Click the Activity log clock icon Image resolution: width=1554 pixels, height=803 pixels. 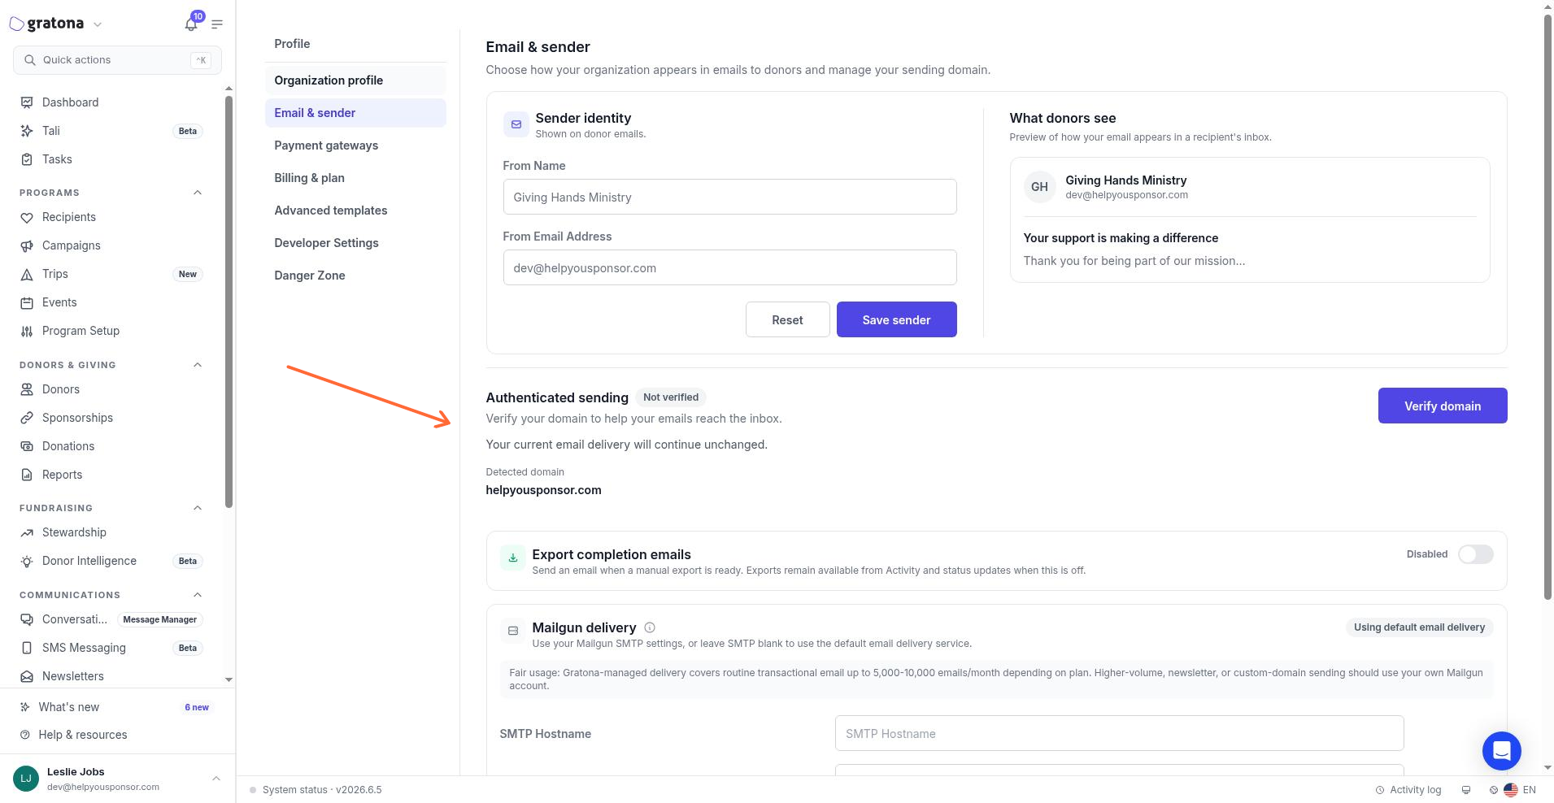pos(1380,790)
